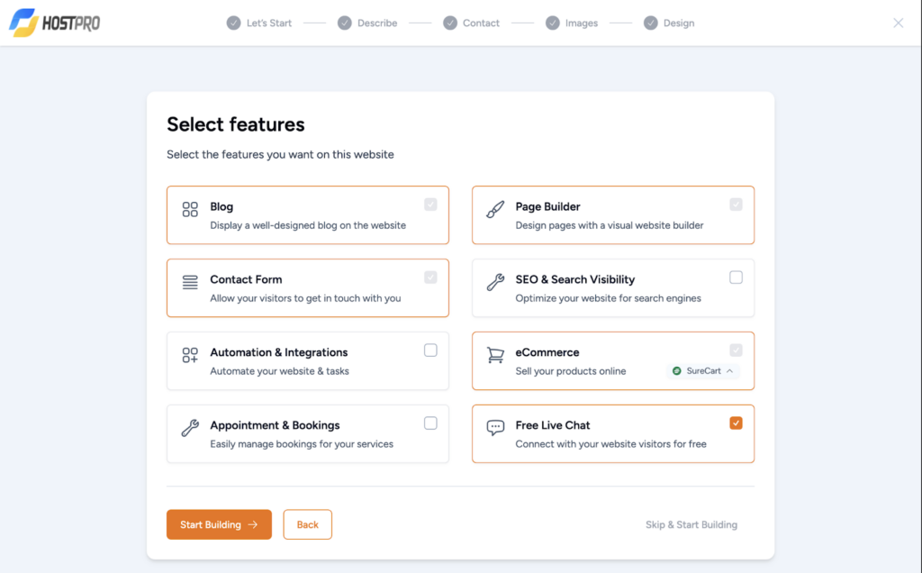Screen dimensions: 922x573
Task: Click 'Automate your website & tasks' description
Action: click(279, 371)
